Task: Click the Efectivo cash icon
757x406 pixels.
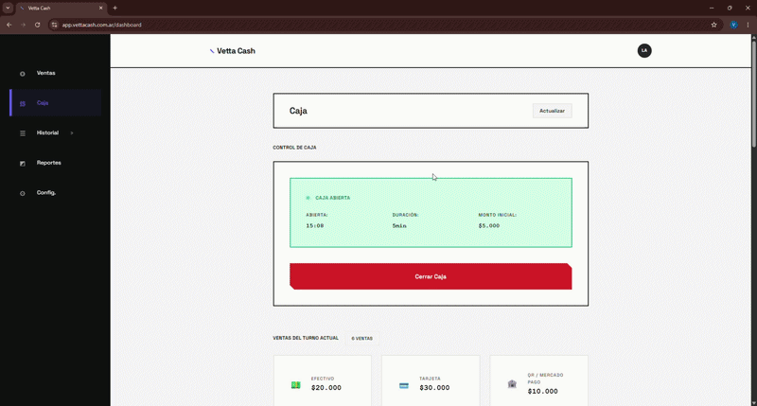Action: click(x=295, y=385)
